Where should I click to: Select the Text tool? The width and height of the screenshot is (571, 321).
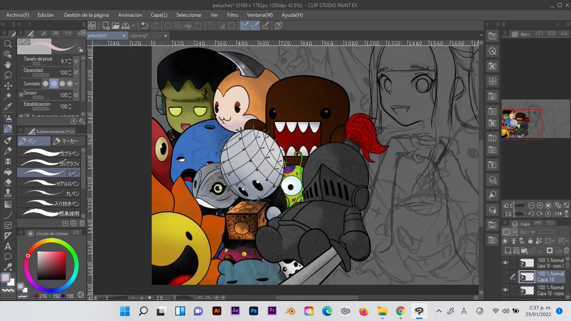8,246
